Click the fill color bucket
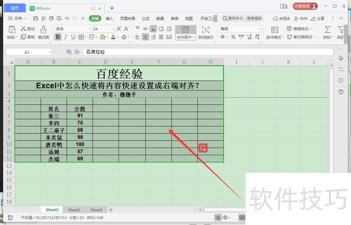The image size is (351, 225). point(103,37)
